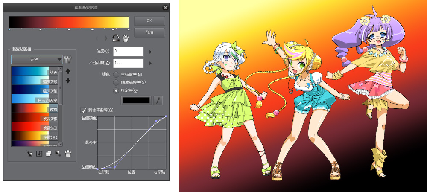Delete the selected gradient node with trash icon
This screenshot has height=192, width=427.
(126, 38)
